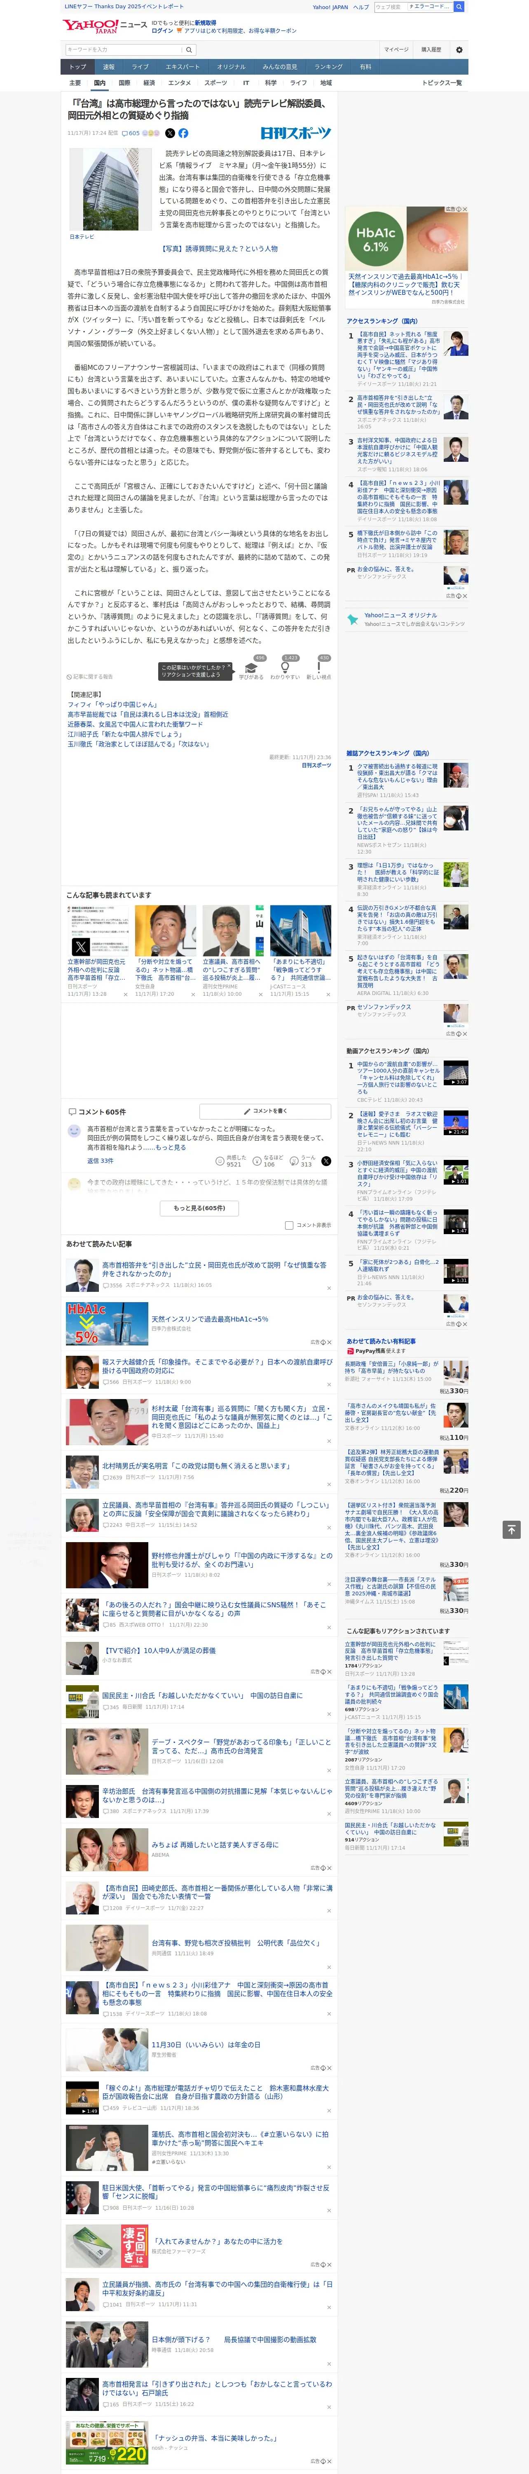
Task: Click the ログイン link in header
Action: [x=162, y=31]
